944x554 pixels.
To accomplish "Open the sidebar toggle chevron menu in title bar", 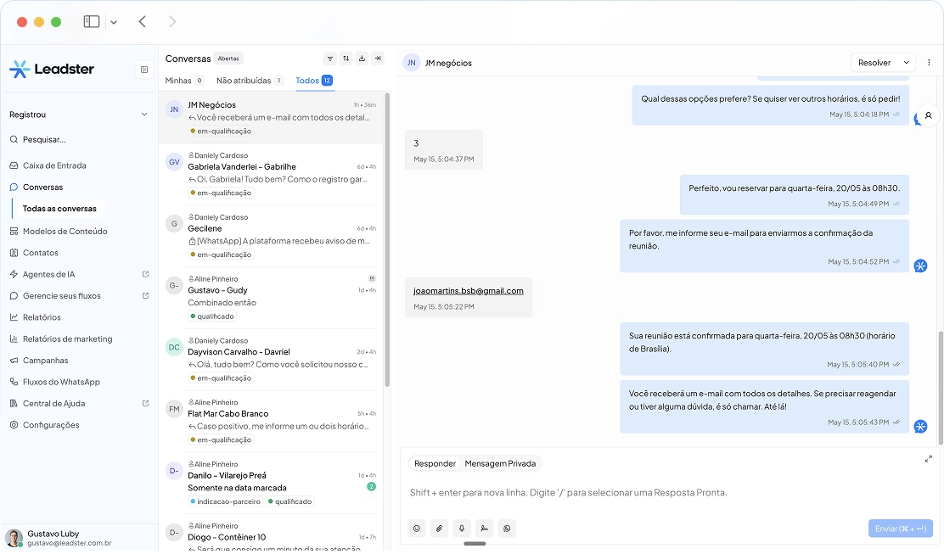I will click(114, 22).
